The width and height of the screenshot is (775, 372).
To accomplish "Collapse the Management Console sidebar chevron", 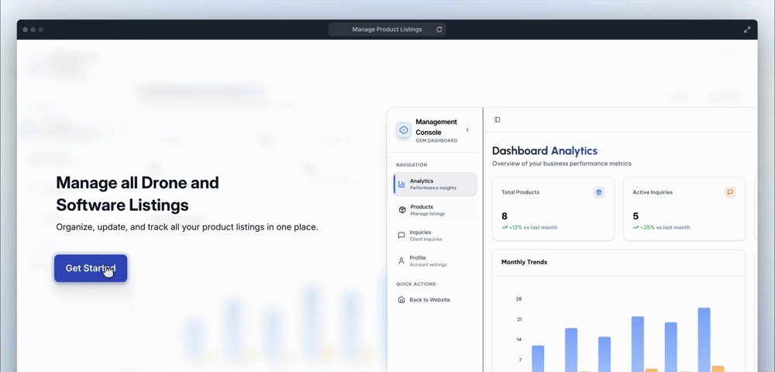I will pyautogui.click(x=467, y=130).
